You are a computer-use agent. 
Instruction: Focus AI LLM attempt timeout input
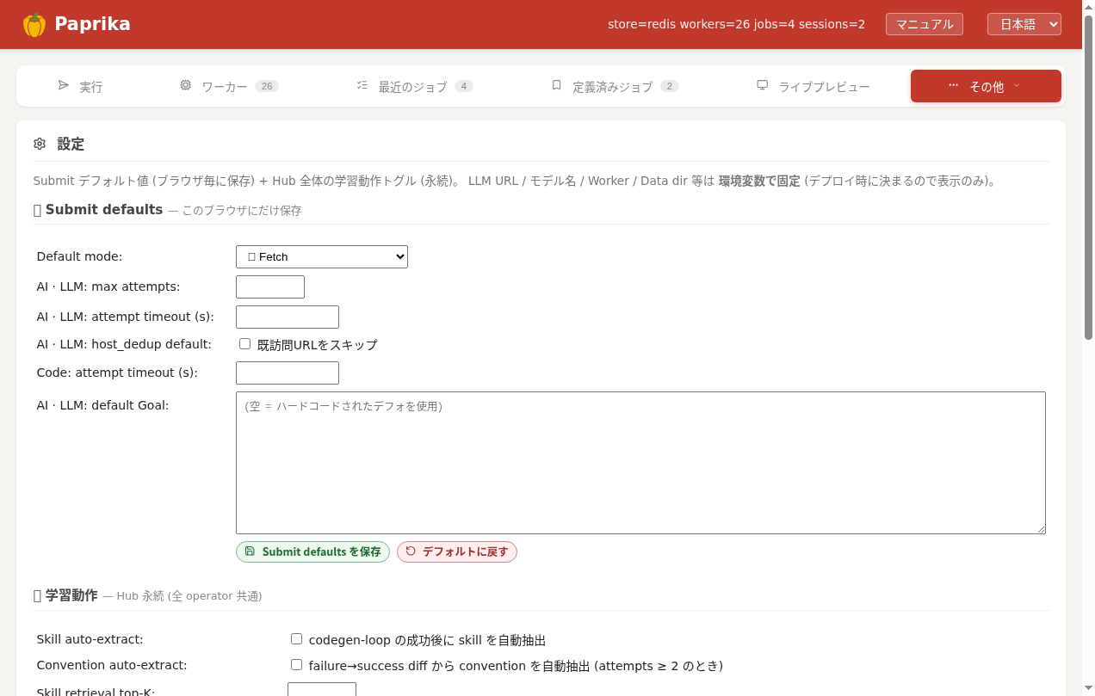tap(288, 317)
